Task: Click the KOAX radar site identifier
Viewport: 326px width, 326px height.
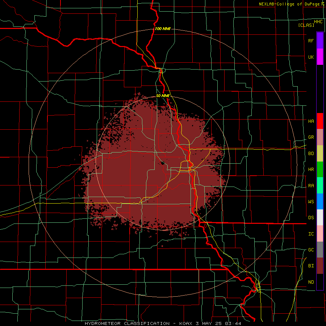Action: pyautogui.click(x=186, y=323)
